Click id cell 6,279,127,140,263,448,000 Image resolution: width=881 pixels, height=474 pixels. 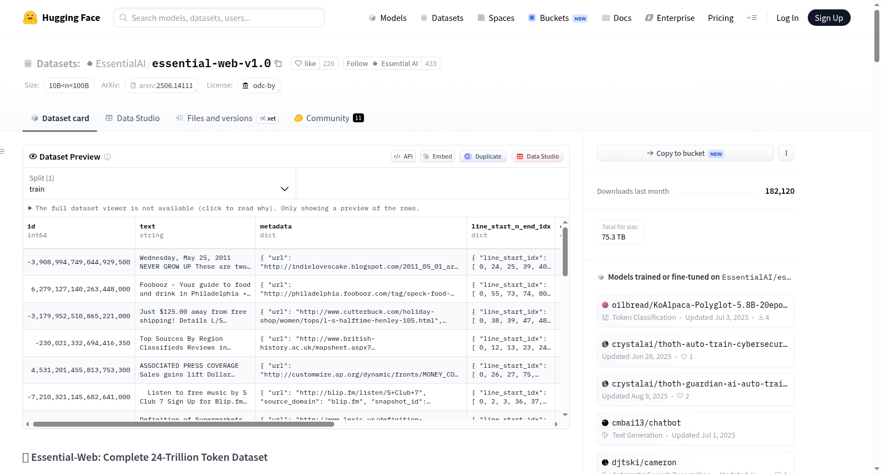79,289
